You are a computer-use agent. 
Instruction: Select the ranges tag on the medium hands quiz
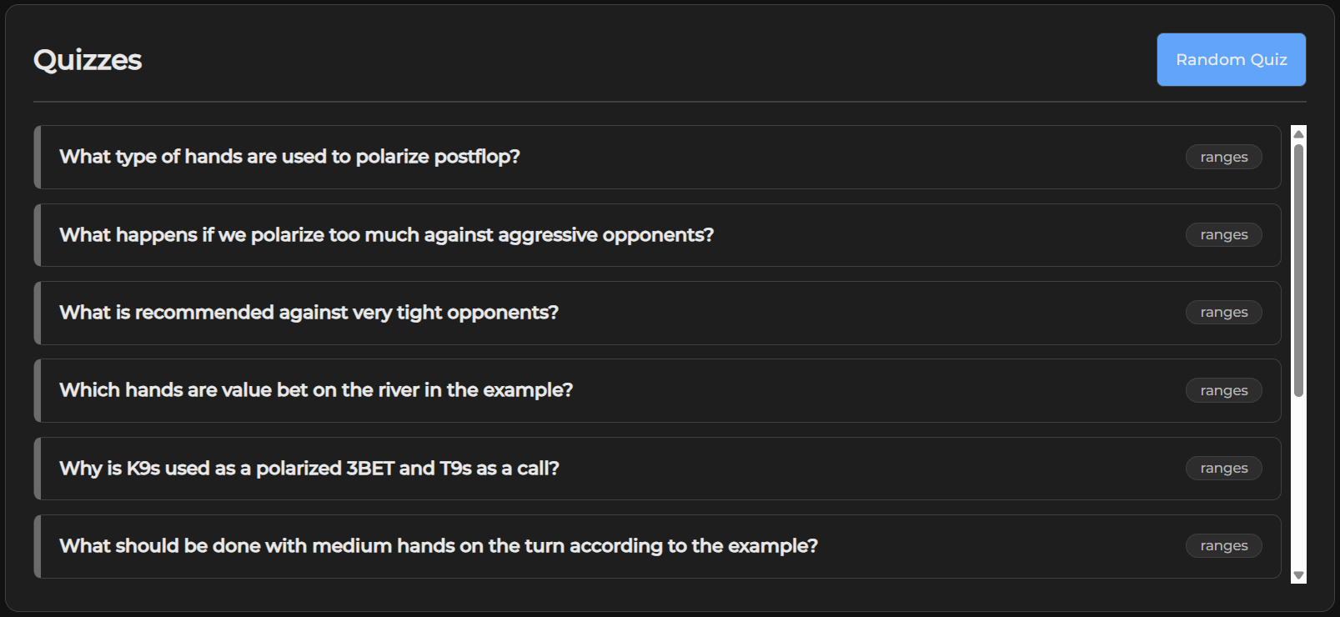click(x=1223, y=545)
